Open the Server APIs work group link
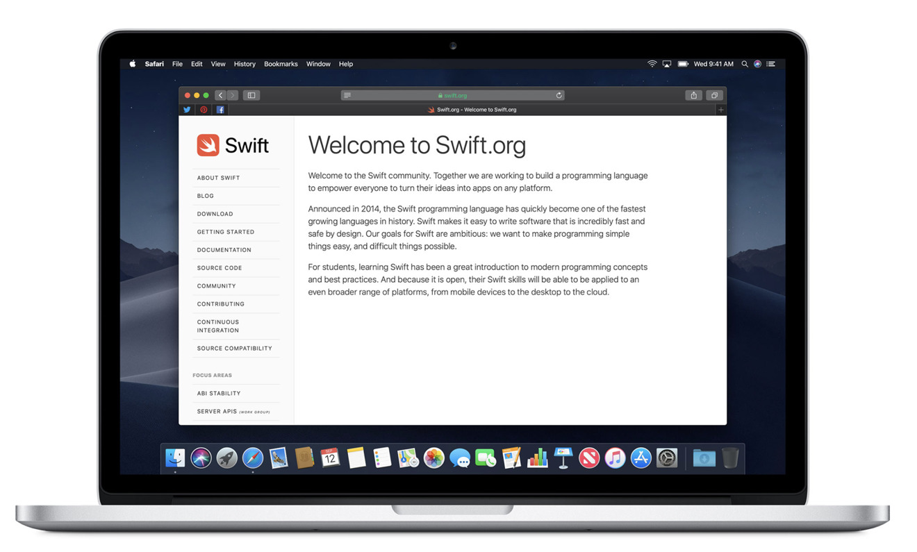This screenshot has height=552, width=917. coord(233,411)
